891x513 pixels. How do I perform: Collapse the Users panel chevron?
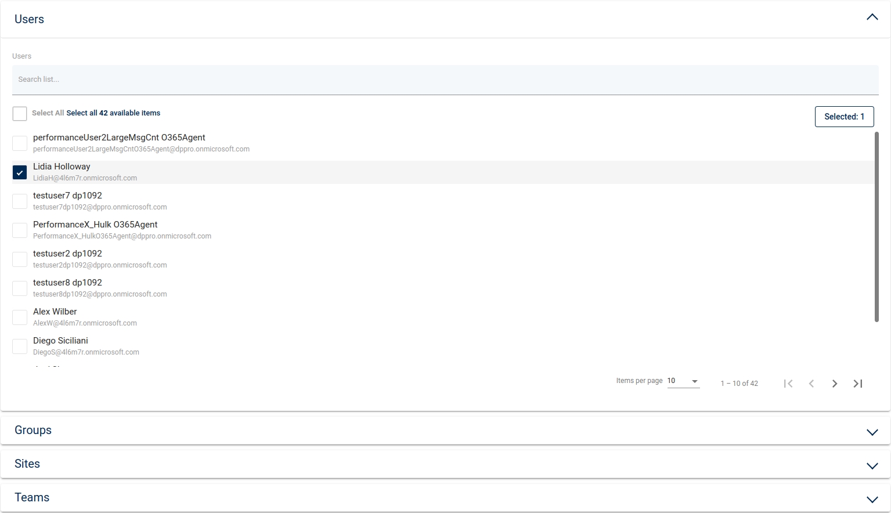pyautogui.click(x=872, y=17)
